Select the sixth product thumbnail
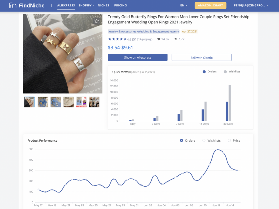Image resolution: width=279 pixels, height=209 pixels. 94,102
